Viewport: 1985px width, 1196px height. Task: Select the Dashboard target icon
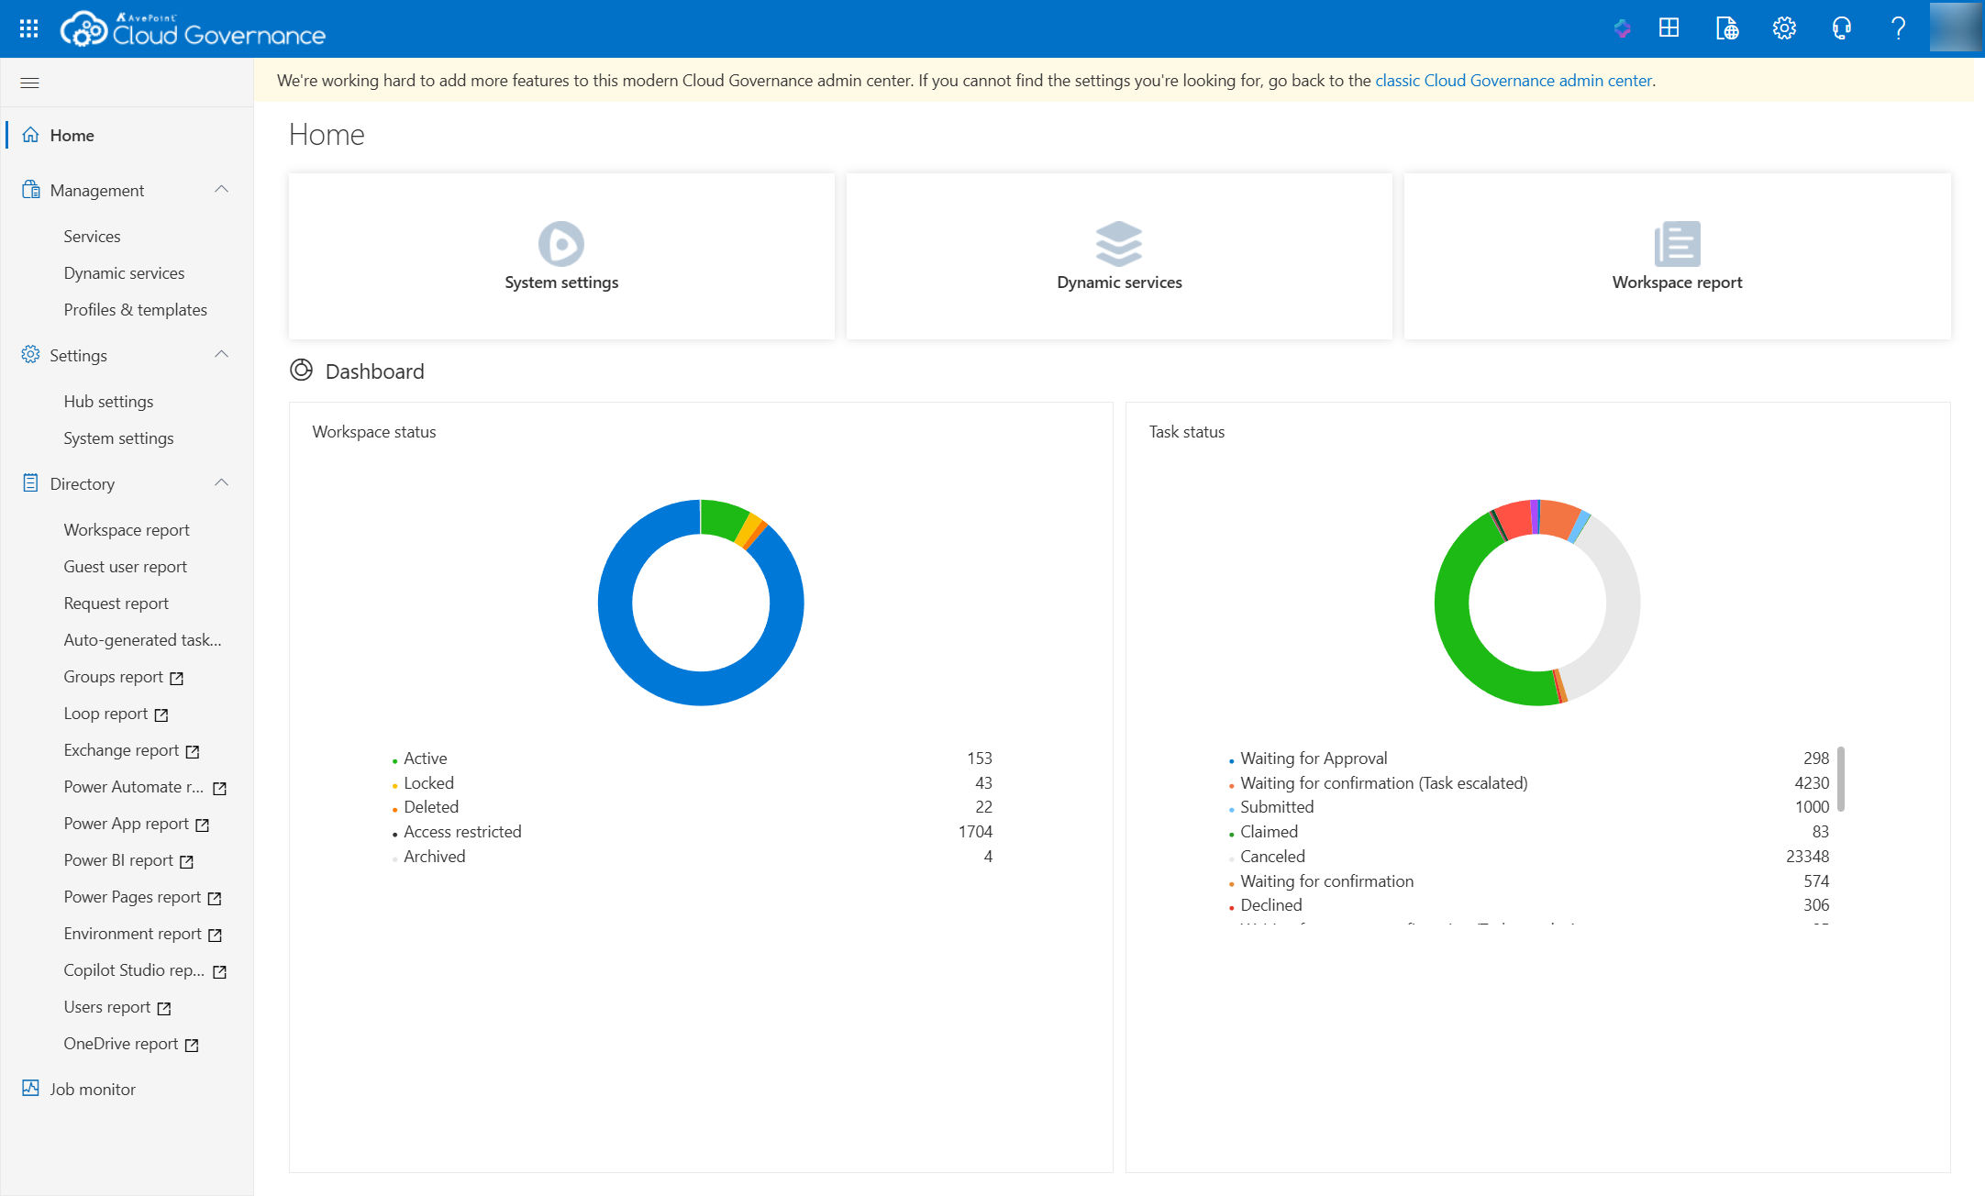click(x=302, y=371)
